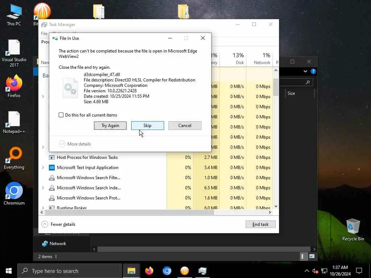Click d3dcompiler_47.dll file icon
This screenshot has height=278, width=371.
pyautogui.click(x=70, y=88)
